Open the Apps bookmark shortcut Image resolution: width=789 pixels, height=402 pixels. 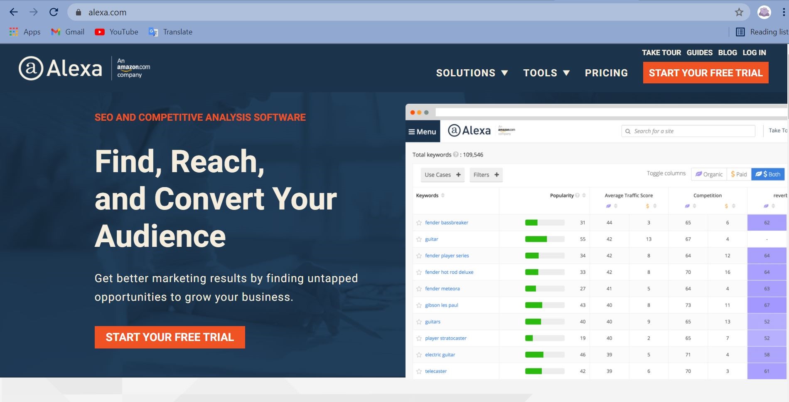(x=25, y=32)
